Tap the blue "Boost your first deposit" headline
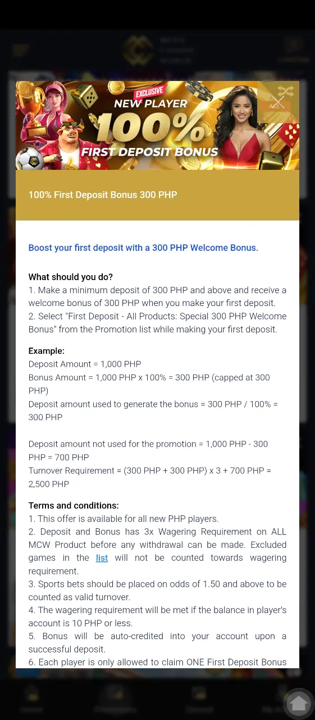The width and height of the screenshot is (315, 720). pyautogui.click(x=143, y=248)
